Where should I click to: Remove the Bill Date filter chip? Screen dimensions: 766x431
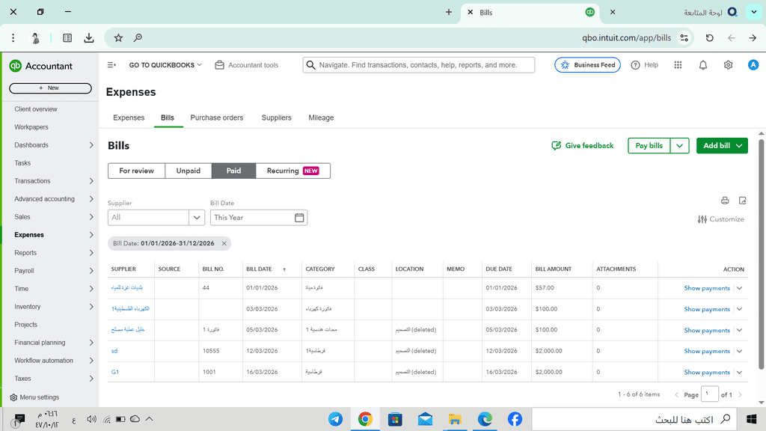[x=224, y=243]
